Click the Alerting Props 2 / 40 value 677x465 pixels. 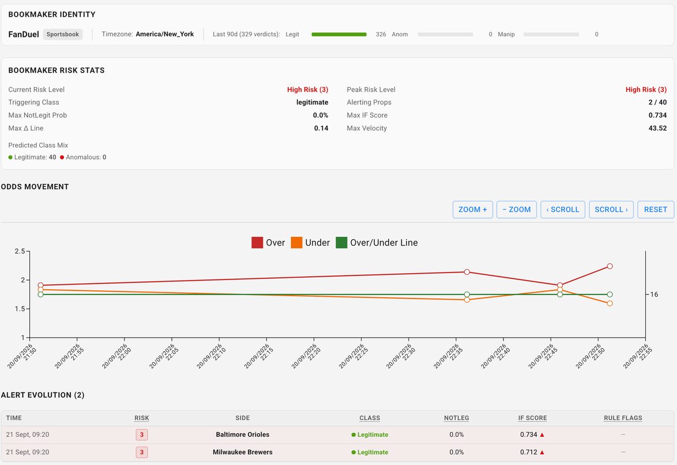657,102
